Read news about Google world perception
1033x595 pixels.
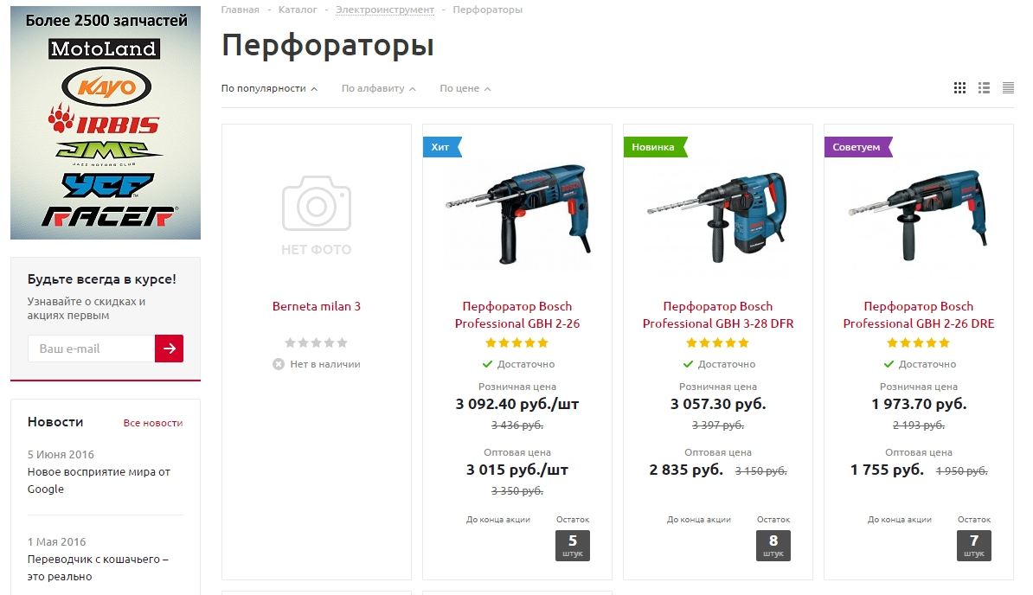tap(99, 481)
